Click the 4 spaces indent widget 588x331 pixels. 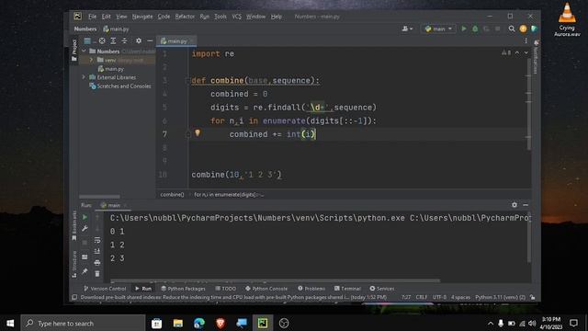460,297
